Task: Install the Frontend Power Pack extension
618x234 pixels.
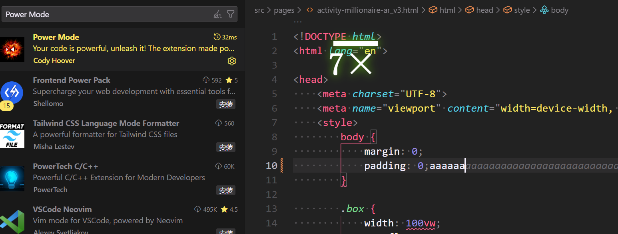Action: point(226,104)
